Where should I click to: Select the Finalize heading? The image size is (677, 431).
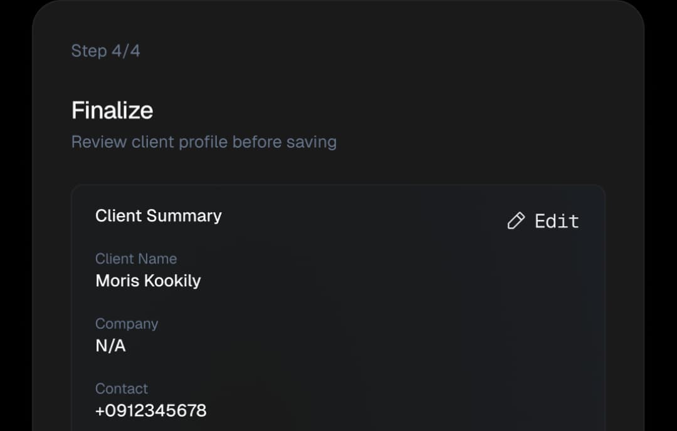[112, 110]
